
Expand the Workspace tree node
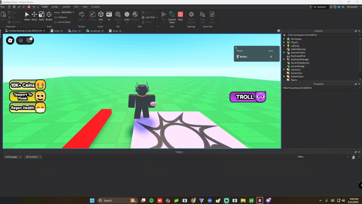(x=284, y=39)
